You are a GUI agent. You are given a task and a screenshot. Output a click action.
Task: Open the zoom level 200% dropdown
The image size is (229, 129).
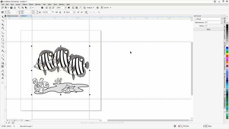65,8
